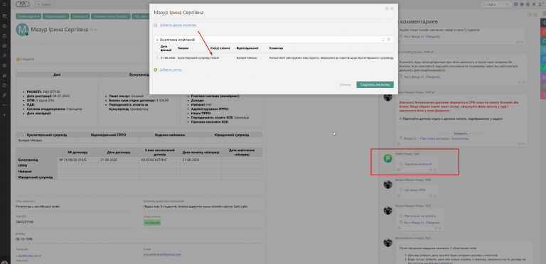This screenshot has height=264, width=546.
Task: Click the КК КОНСАЛТИНГ cell in the contract table
Action: pos(159,160)
